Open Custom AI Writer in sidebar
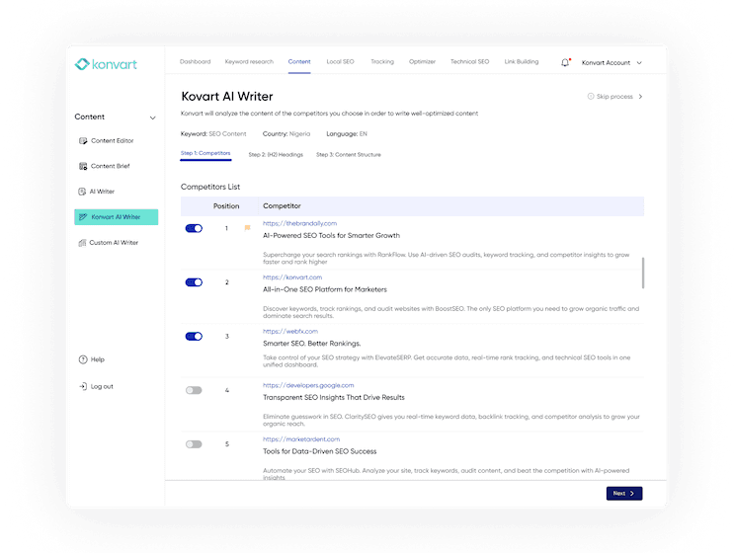 click(114, 242)
